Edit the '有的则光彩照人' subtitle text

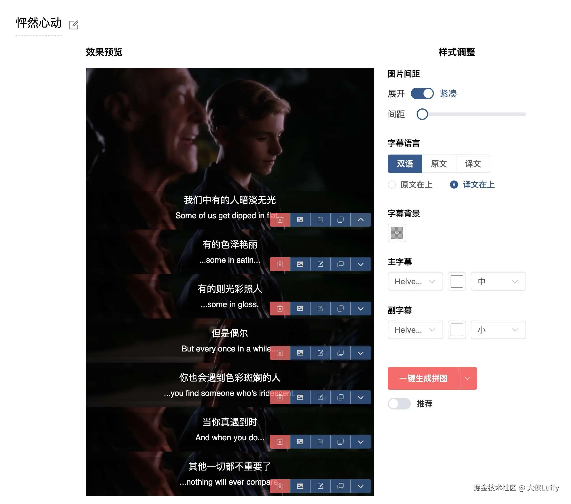coord(320,309)
